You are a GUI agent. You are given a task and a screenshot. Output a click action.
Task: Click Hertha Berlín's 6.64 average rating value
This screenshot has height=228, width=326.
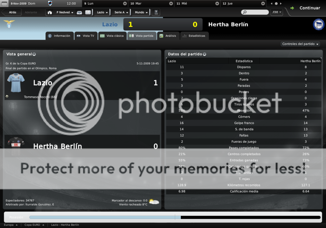pyautogui.click(x=306, y=191)
